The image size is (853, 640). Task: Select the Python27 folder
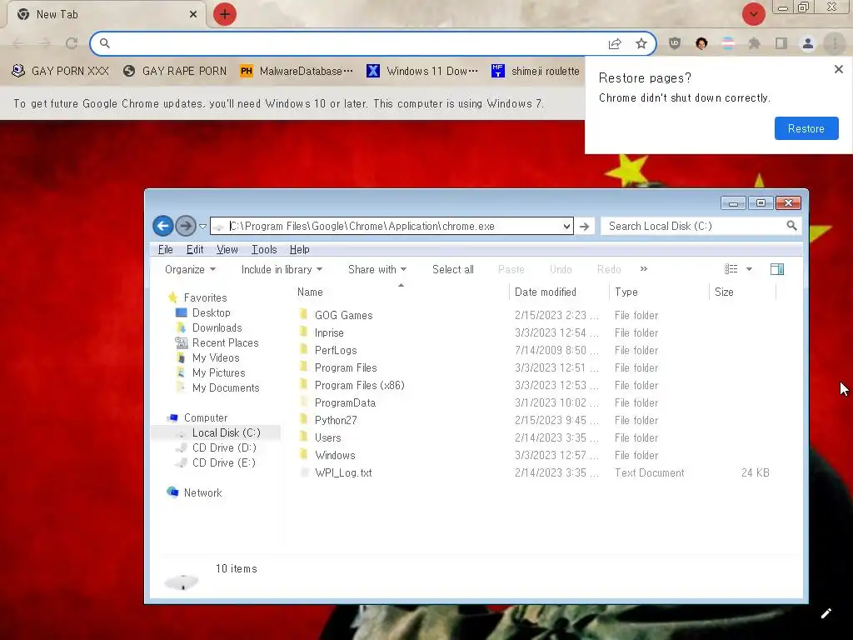click(x=336, y=420)
